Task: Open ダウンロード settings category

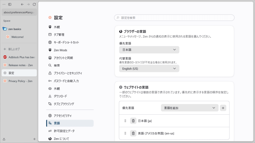Action: click(70, 96)
